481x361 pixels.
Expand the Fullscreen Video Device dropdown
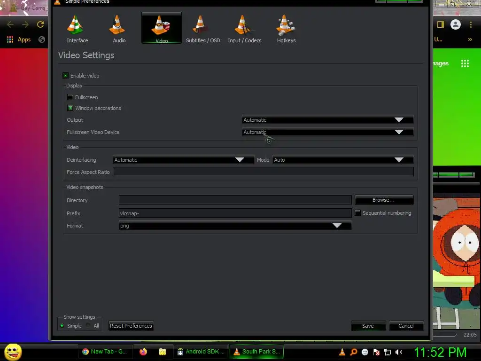[327, 132]
